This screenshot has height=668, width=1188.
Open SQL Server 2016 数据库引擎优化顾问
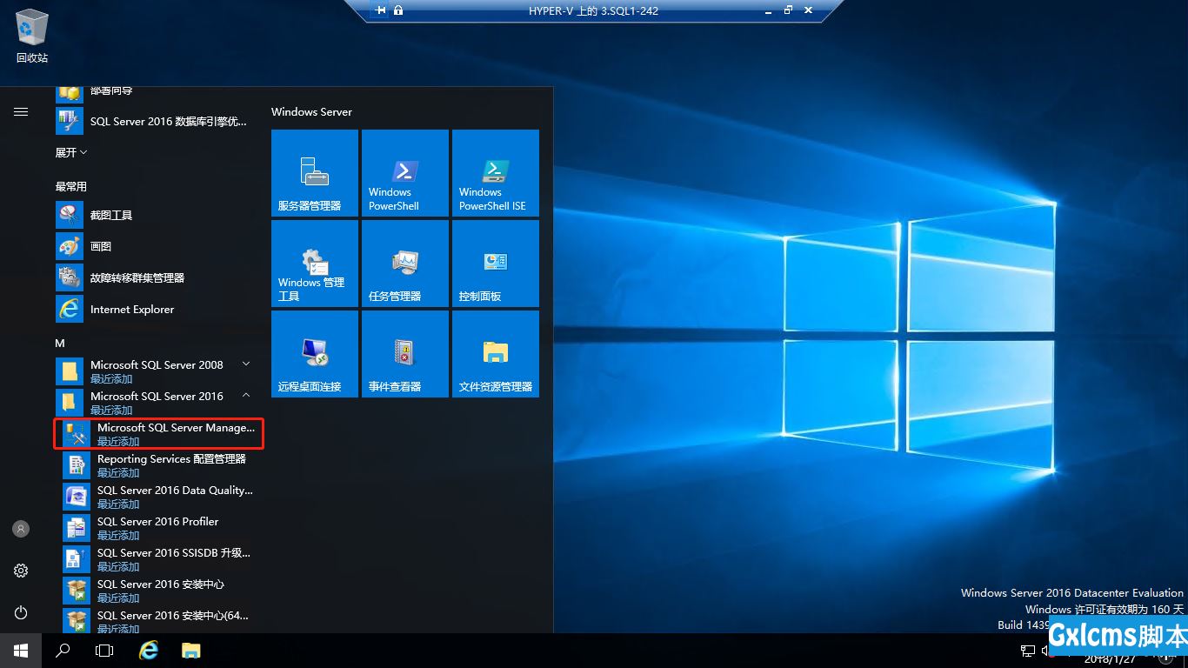click(157, 121)
